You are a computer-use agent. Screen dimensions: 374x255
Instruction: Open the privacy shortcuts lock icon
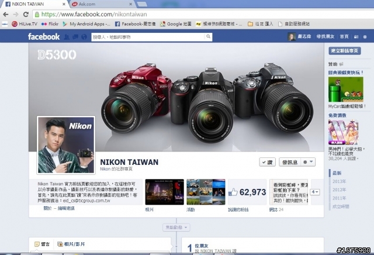356,37
